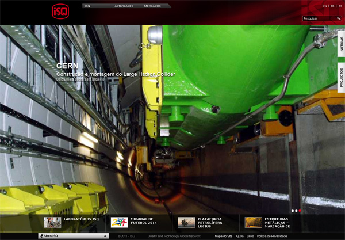Click the ISQ logo in the header
The width and height of the screenshot is (345, 240).
click(60, 11)
